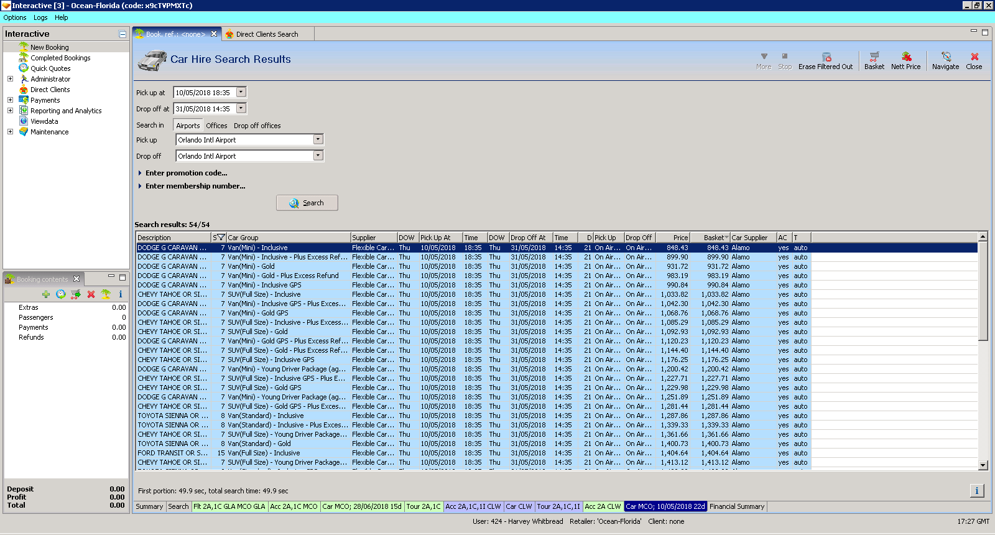The image size is (995, 535).
Task: Toggle the Drop off offices option
Action: tap(257, 126)
